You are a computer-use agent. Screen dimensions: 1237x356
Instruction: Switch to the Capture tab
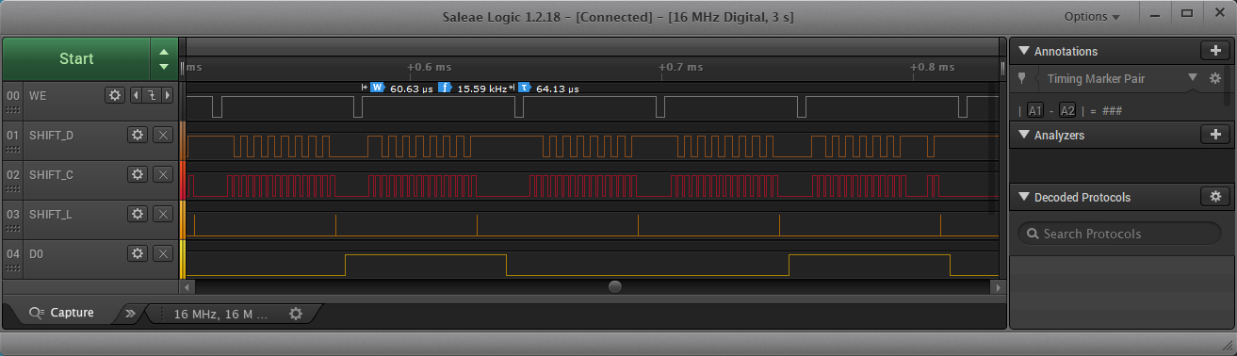(62, 313)
